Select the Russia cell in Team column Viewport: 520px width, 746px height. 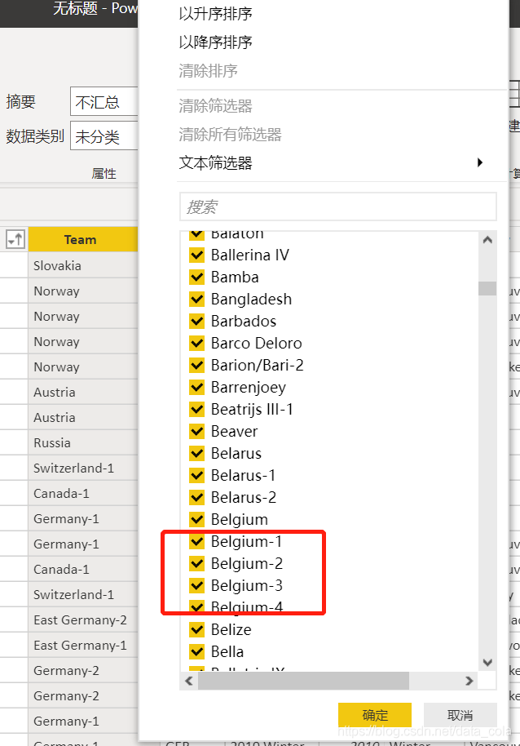coord(83,442)
